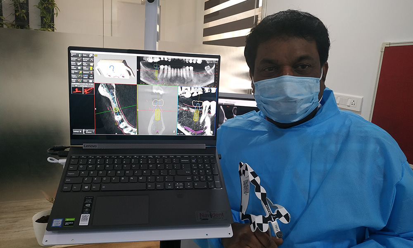Select the Axis+Tip calibration radio option

click(x=81, y=84)
